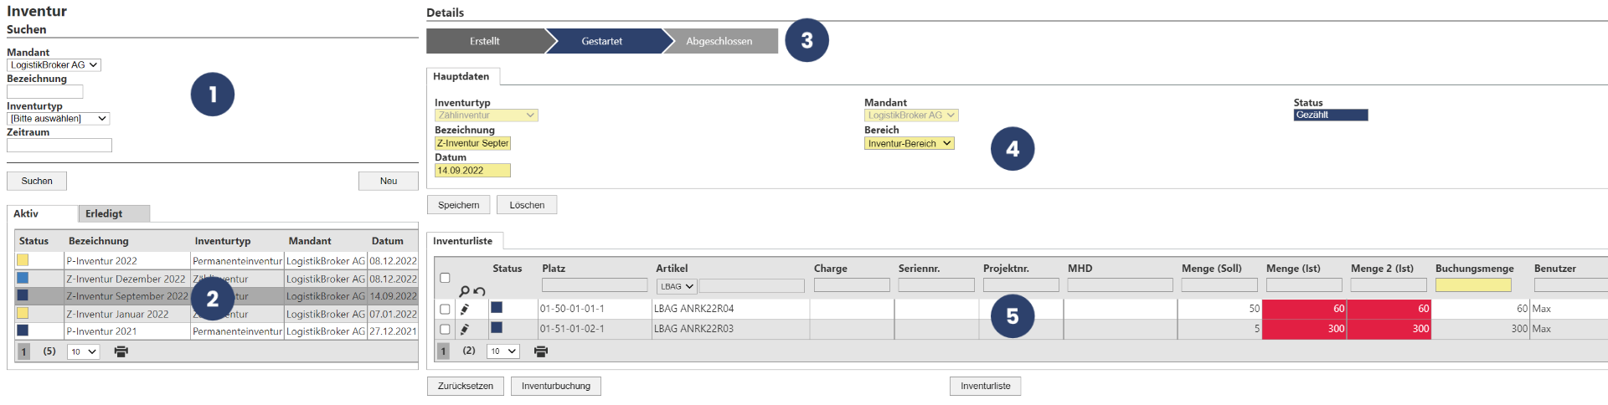The image size is (1608, 405).
Task: Click the Menge (Soll) filter input
Action: pyautogui.click(x=1219, y=285)
